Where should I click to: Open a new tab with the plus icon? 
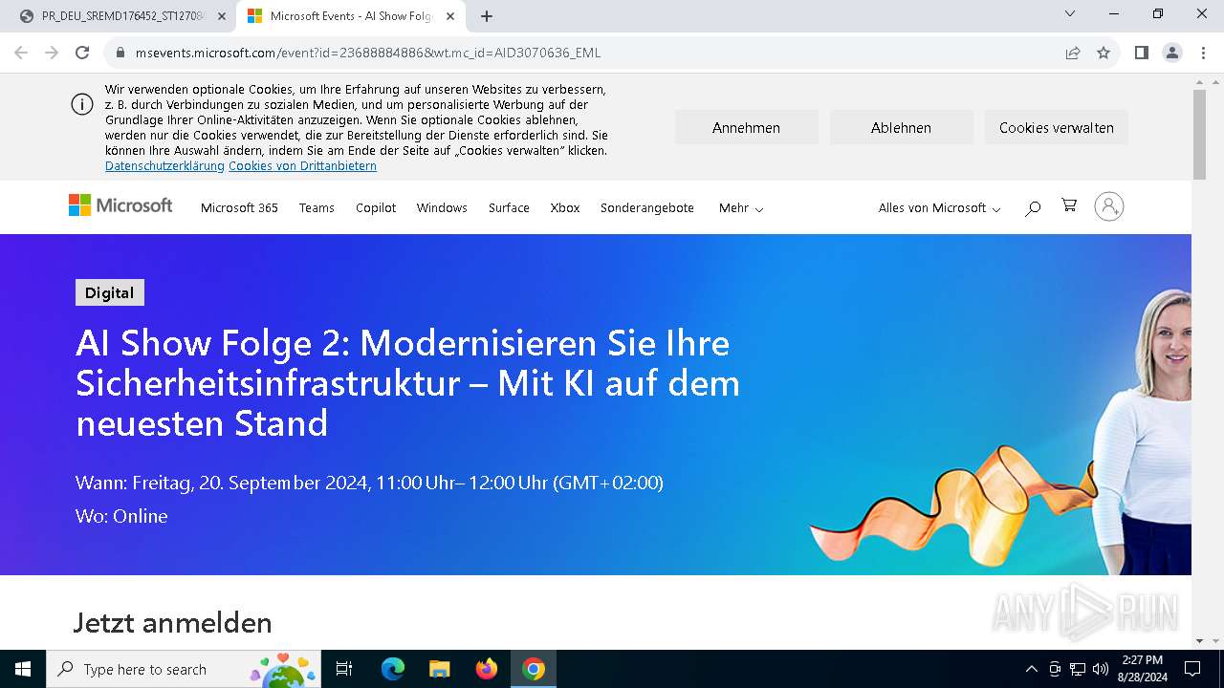[x=487, y=16]
